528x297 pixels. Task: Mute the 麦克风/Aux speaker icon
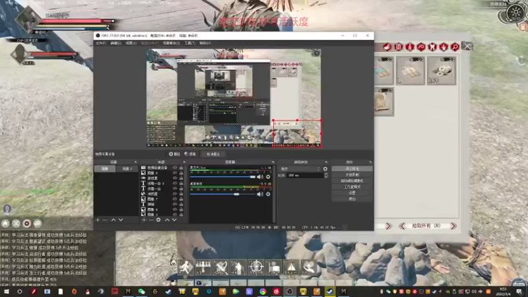260,177
